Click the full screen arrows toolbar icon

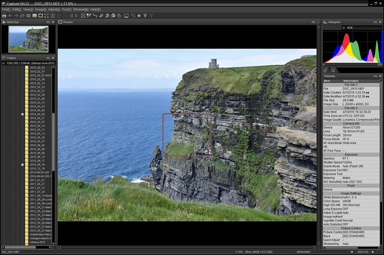pyautogui.click(x=46, y=16)
